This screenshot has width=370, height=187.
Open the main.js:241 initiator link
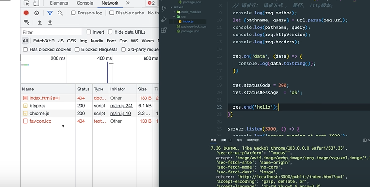pos(122,106)
